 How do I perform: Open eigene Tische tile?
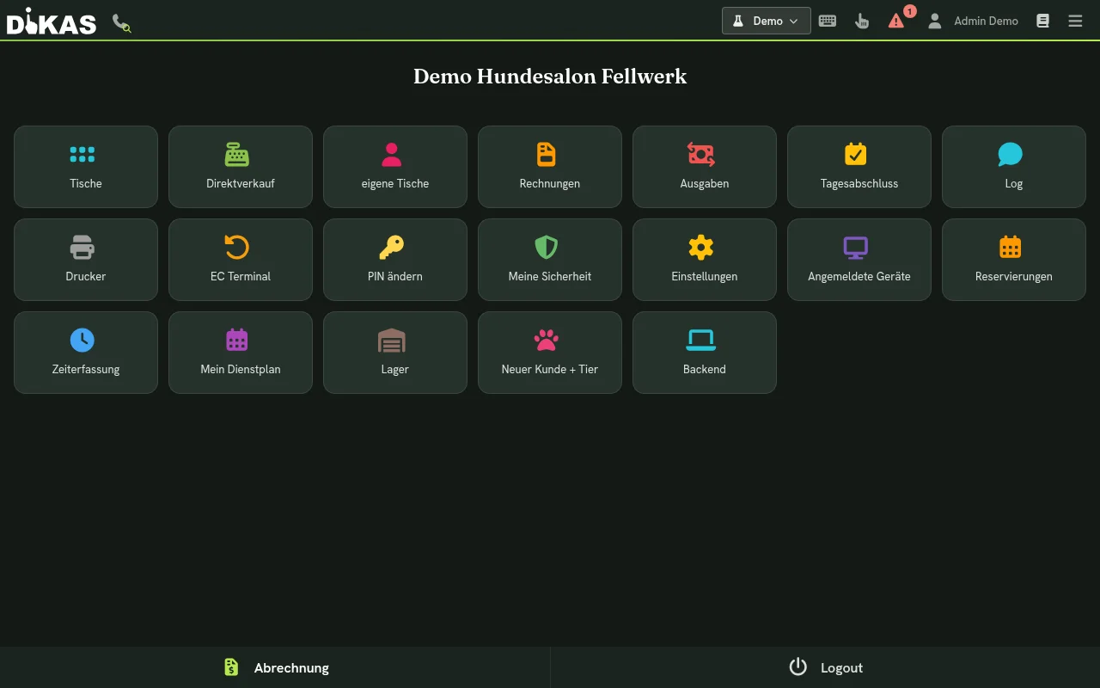(x=395, y=167)
